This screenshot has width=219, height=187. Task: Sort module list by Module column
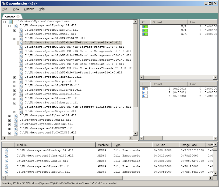pos(55,145)
